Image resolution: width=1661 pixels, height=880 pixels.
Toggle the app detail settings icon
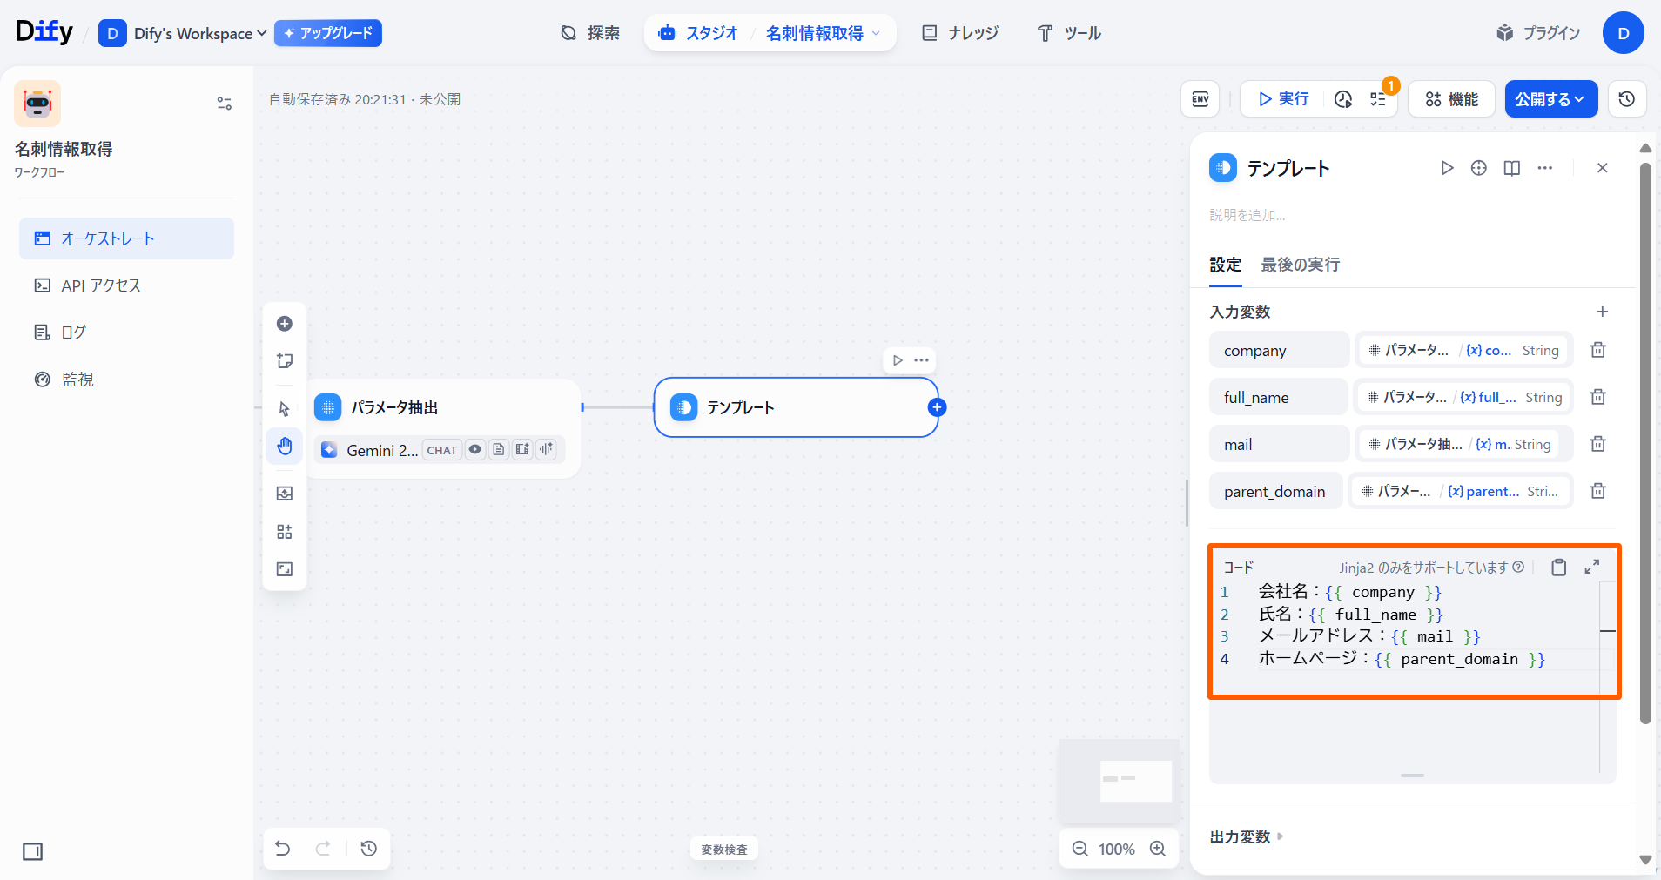[x=224, y=104]
